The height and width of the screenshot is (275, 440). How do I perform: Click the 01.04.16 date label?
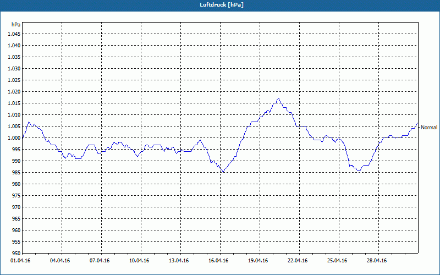20,261
